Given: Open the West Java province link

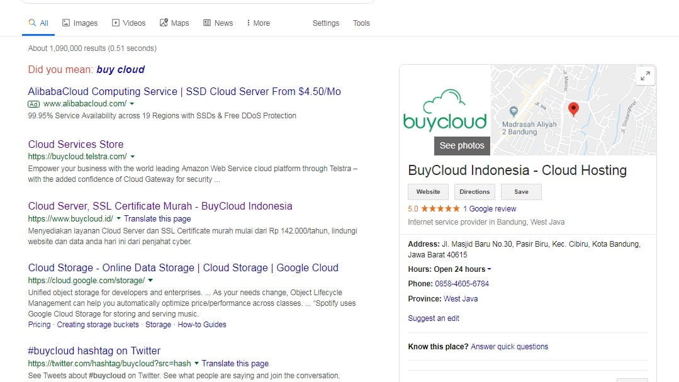Looking at the screenshot, I should [x=461, y=299].
